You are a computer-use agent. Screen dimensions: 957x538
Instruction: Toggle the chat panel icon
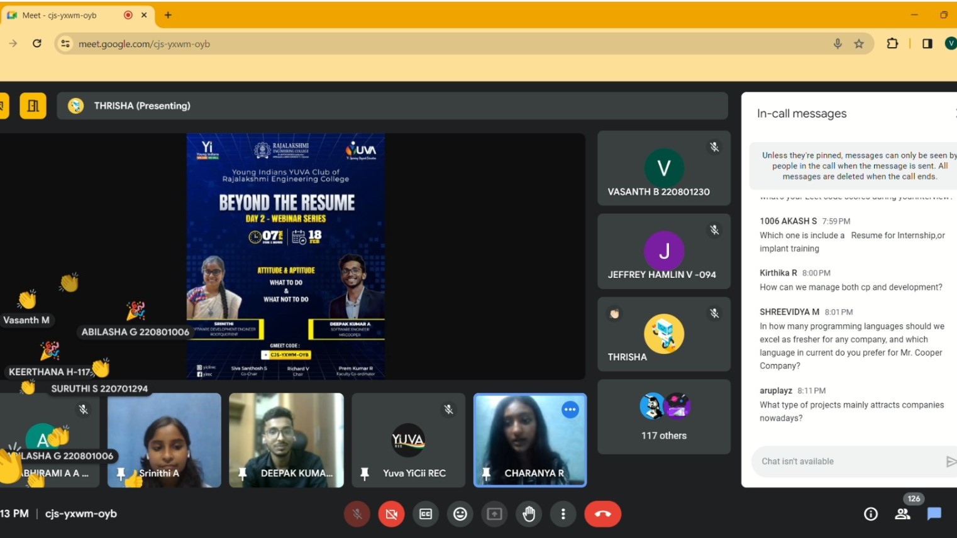click(934, 514)
